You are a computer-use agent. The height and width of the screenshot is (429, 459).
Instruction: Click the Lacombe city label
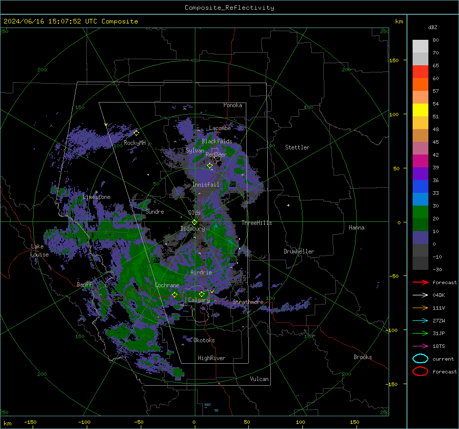coord(220,128)
